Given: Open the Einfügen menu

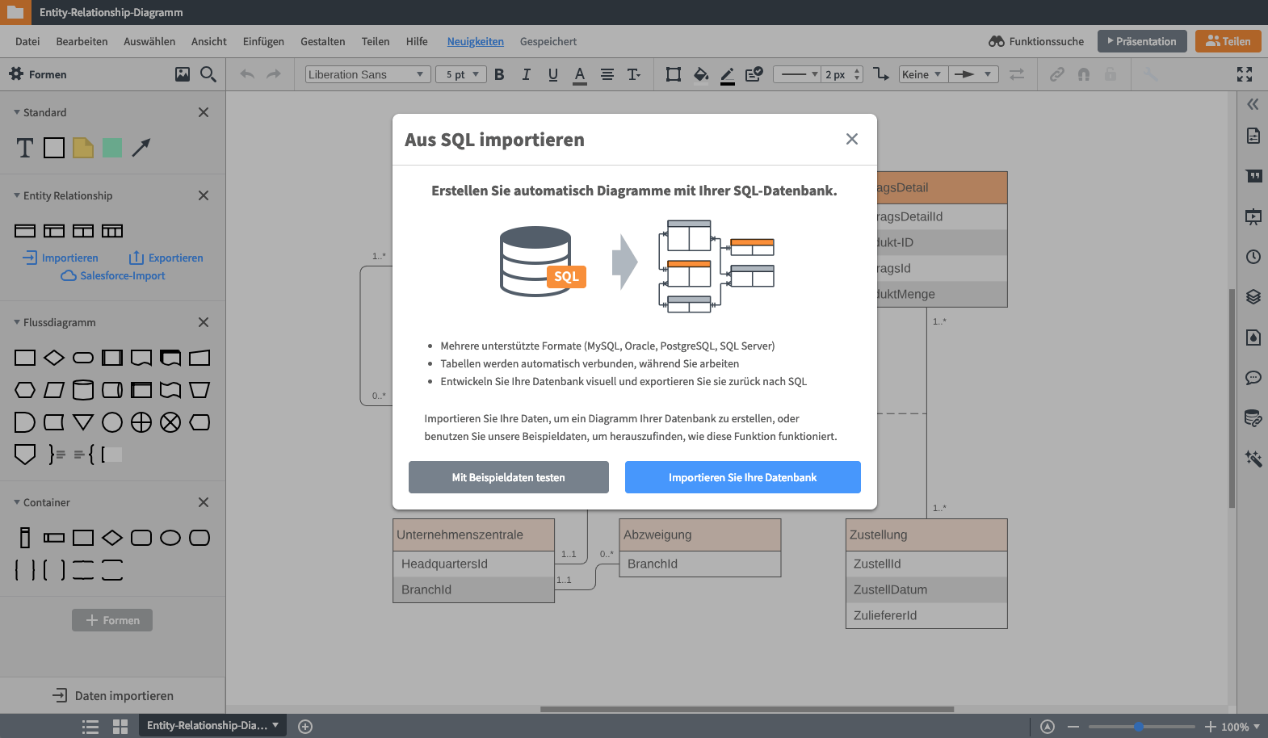Looking at the screenshot, I should 263,41.
